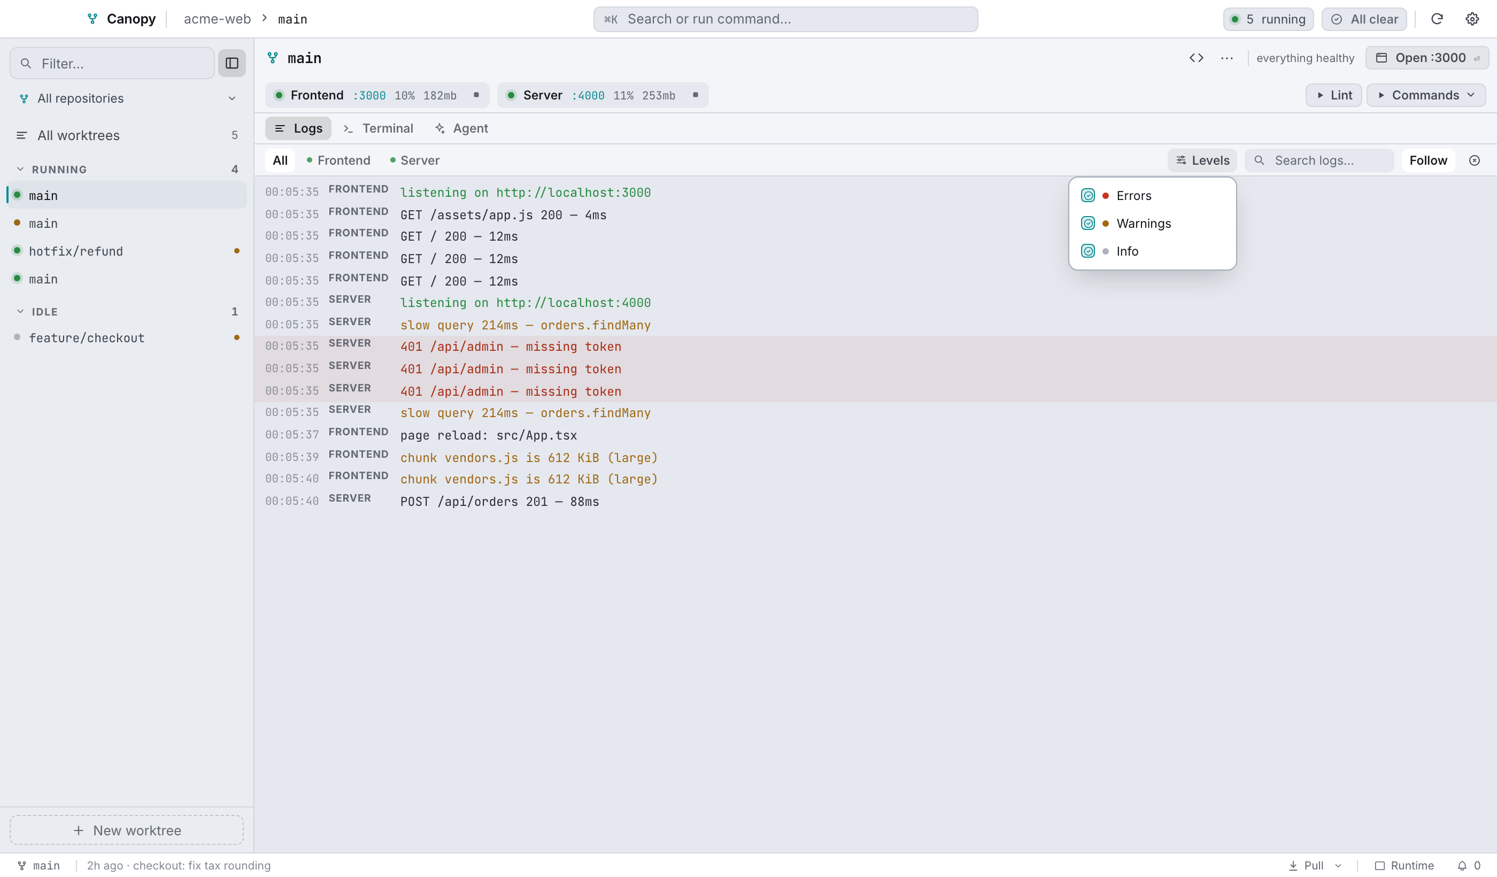Image resolution: width=1497 pixels, height=877 pixels.
Task: Select the hotfix/refund worktree
Action: point(127,251)
